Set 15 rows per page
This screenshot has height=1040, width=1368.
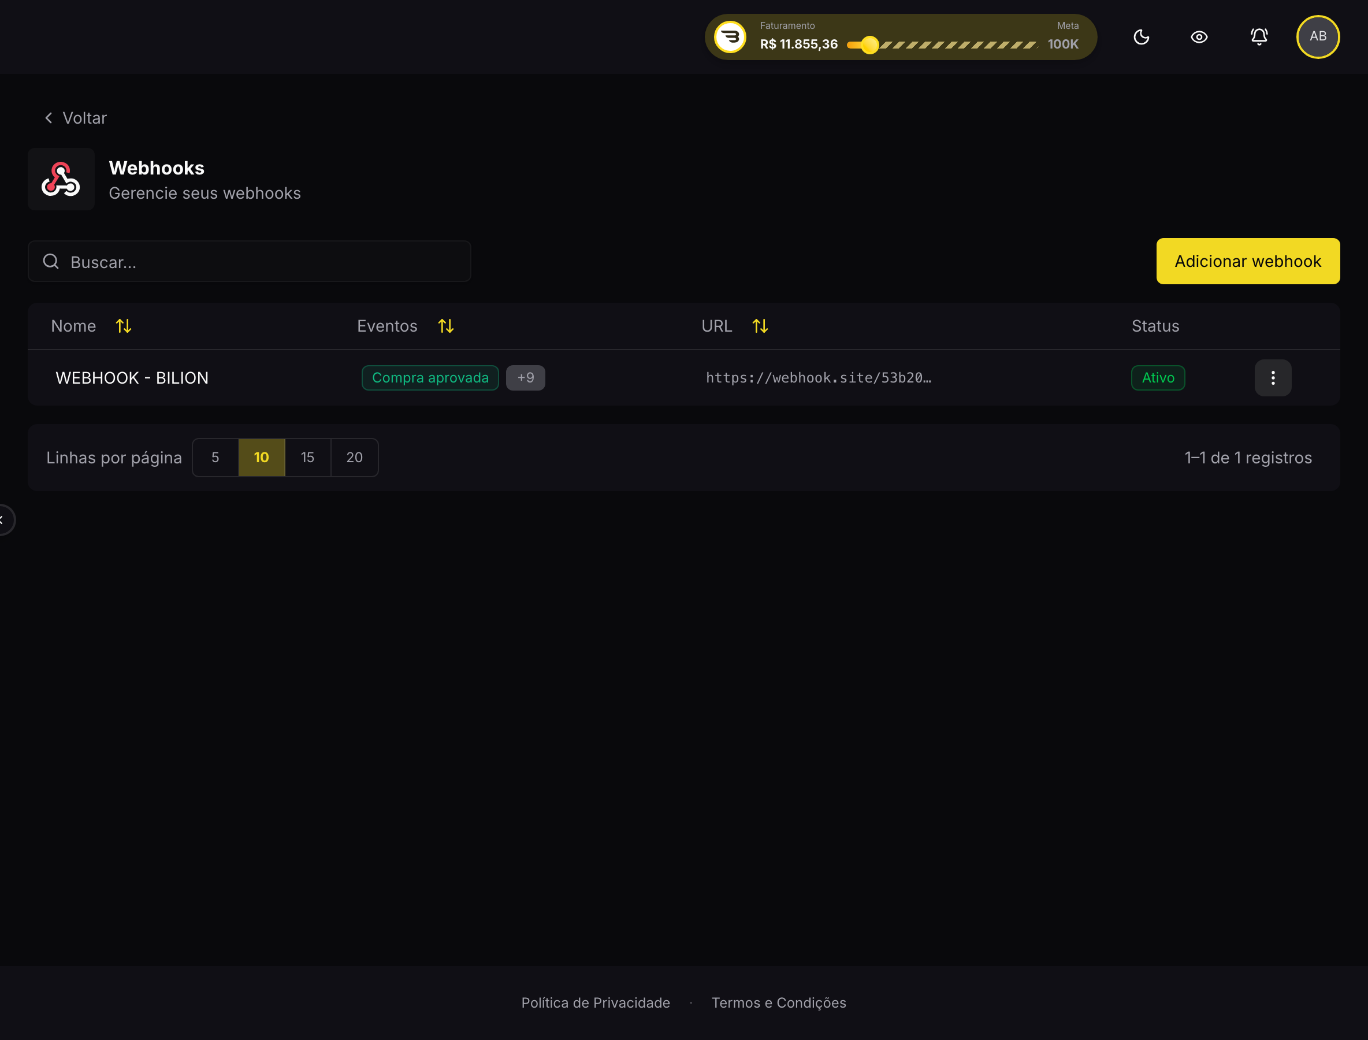tap(308, 458)
